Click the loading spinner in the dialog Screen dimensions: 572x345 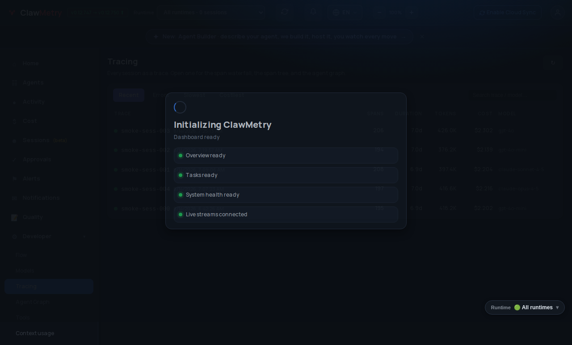(180, 107)
